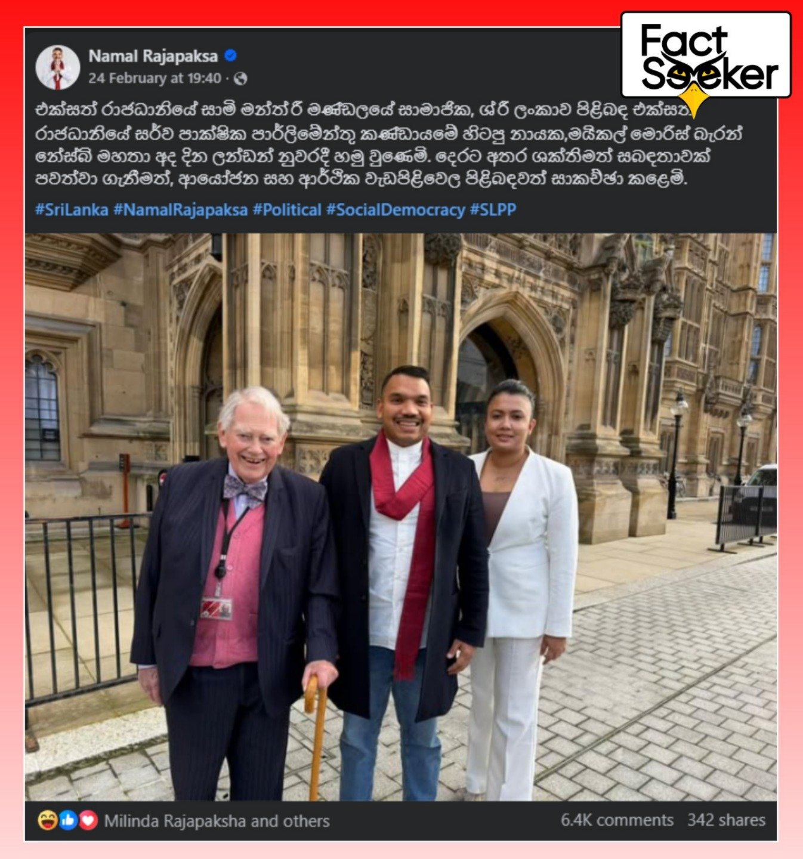Follow the #SocialDemocracy hashtag link
803x859 pixels.
(x=395, y=209)
